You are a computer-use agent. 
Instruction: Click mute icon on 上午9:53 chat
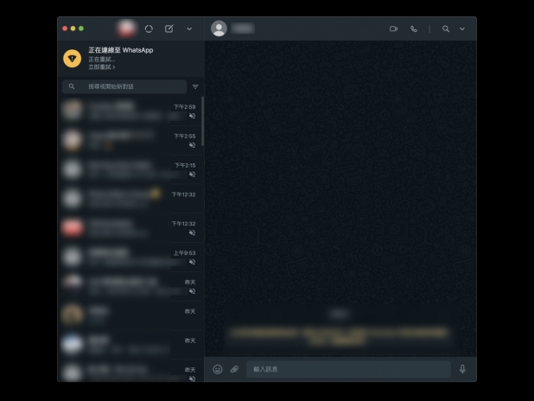[x=192, y=262]
